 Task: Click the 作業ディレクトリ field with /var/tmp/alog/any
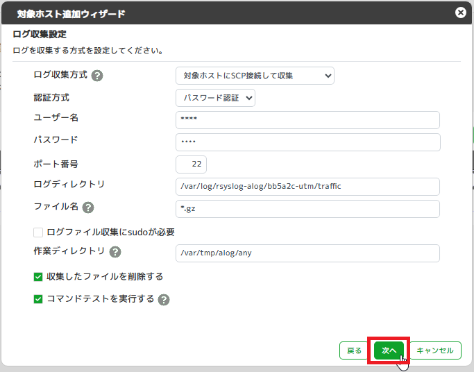click(x=307, y=253)
